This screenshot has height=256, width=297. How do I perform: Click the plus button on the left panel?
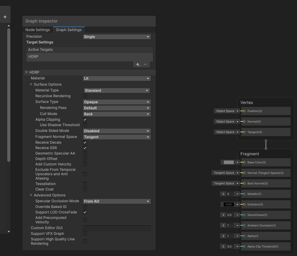(x=5, y=17)
